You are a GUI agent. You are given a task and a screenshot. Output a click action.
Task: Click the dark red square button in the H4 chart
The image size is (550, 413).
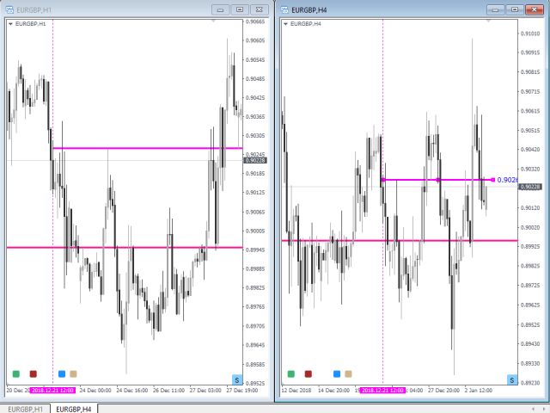309,374
